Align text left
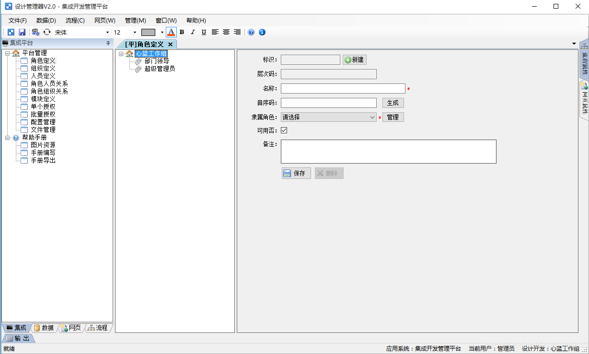Viewport: 589px width, 354px height. point(215,32)
